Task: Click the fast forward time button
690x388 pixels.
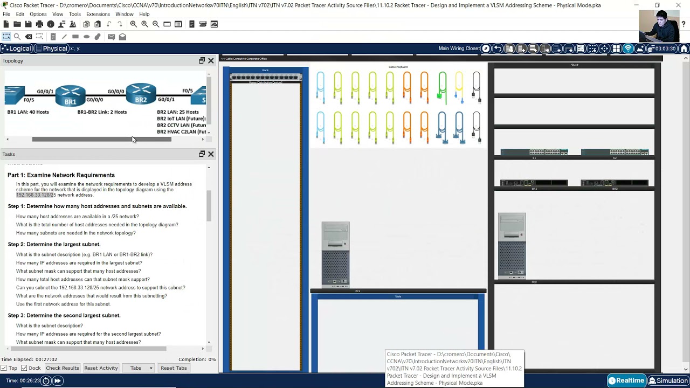Action: pos(57,381)
